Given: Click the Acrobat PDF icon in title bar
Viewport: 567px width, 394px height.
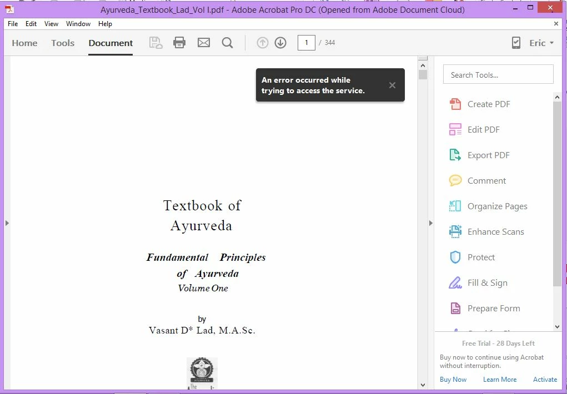Looking at the screenshot, I should (9, 9).
